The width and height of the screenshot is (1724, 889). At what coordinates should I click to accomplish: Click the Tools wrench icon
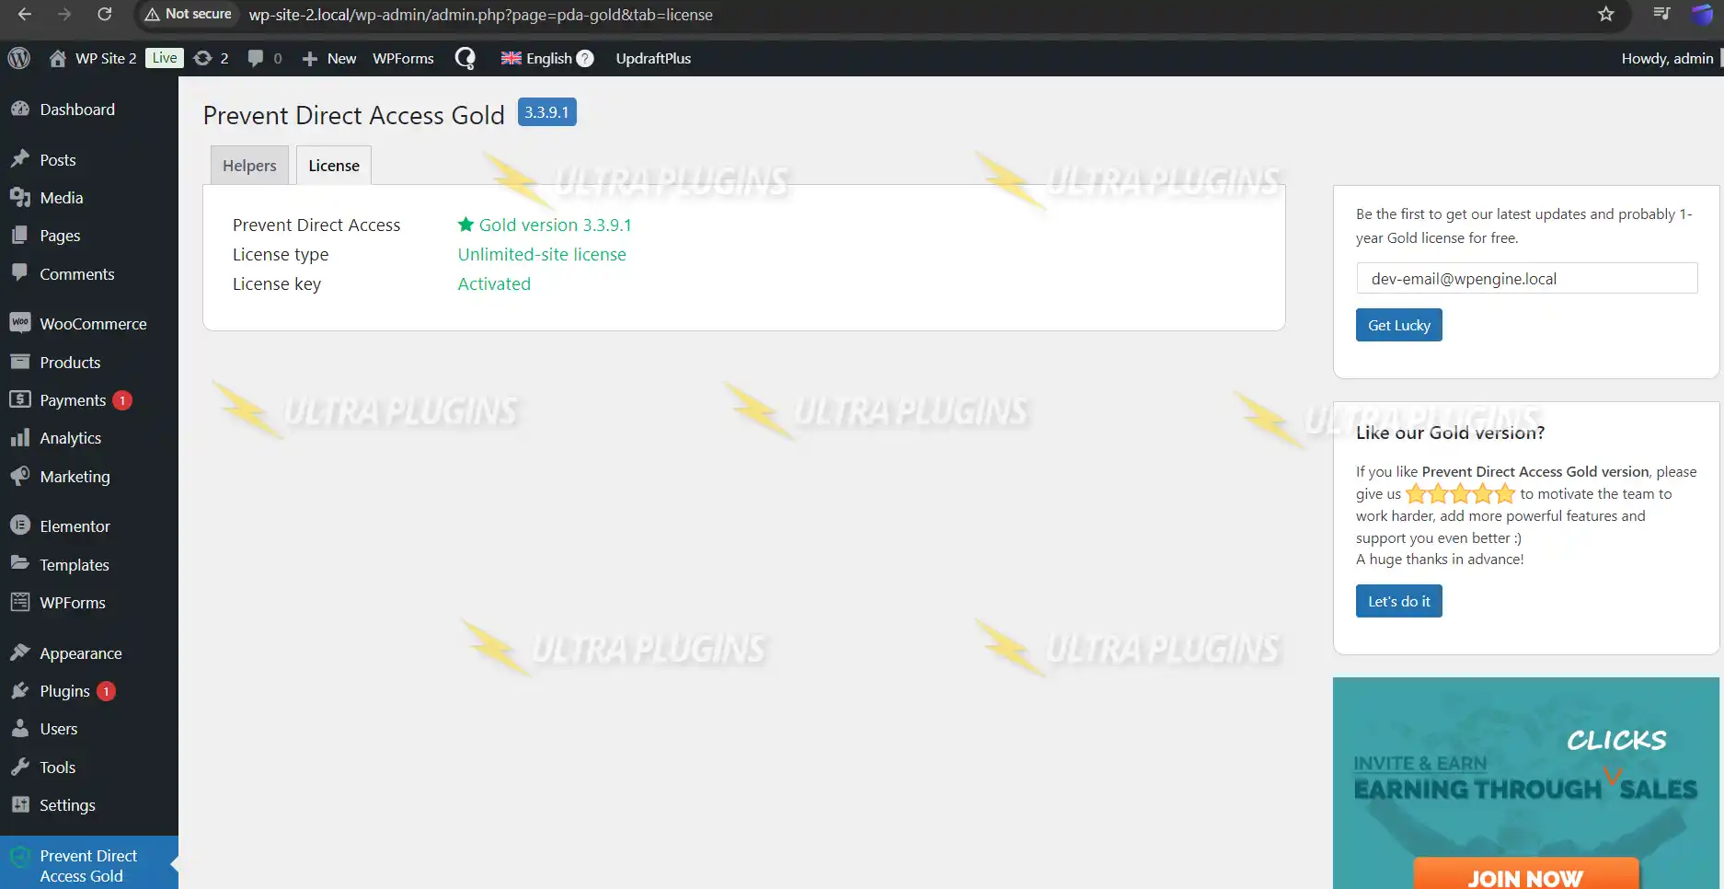(20, 767)
